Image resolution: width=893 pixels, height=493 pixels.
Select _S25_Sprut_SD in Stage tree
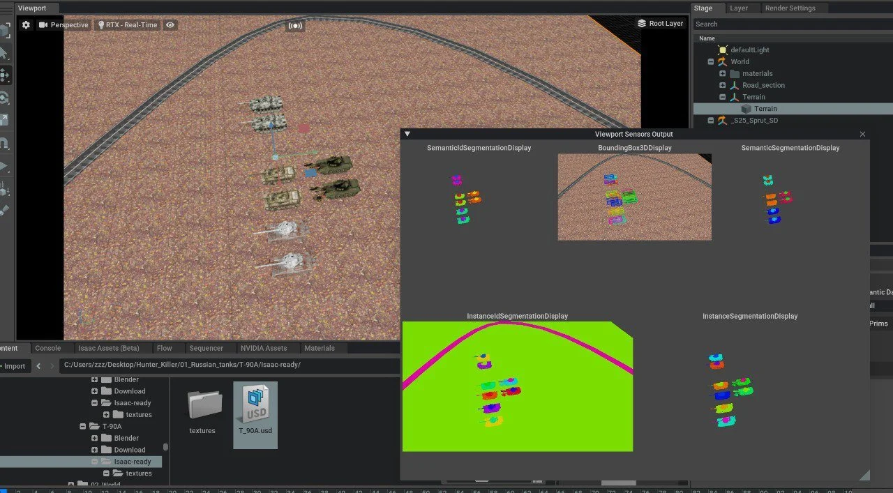click(753, 121)
